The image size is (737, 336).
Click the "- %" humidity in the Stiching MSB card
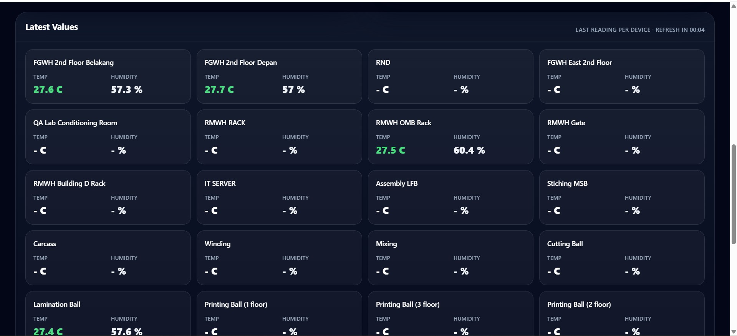(x=632, y=211)
